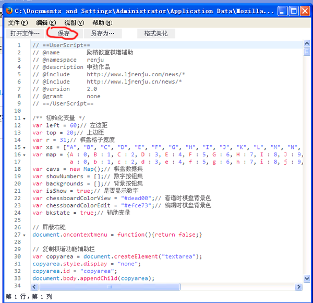Click the 'var map' object line
Image resolution: width=313 pixels, height=303 pixels.
[x=167, y=155]
